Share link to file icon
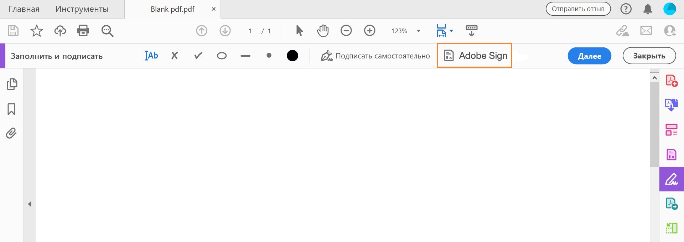The height and width of the screenshot is (242, 684). click(623, 31)
